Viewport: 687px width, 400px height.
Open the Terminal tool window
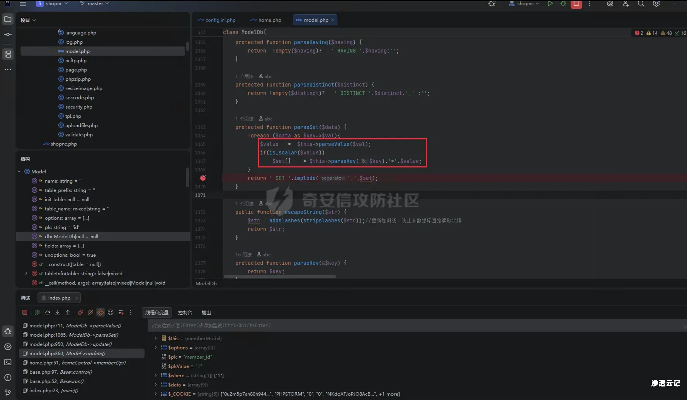click(8, 362)
